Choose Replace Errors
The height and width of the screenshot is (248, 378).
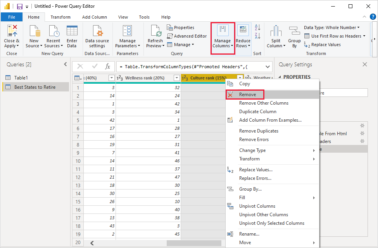pyautogui.click(x=273, y=178)
